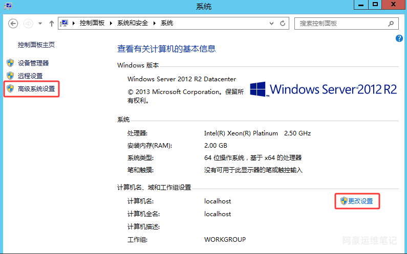Click 更改设置 link for computer name
The image size is (407, 254).
[x=360, y=201]
